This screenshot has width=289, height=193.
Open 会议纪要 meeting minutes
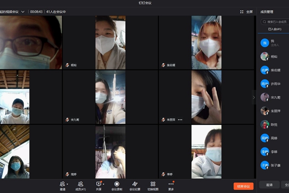click(x=135, y=186)
